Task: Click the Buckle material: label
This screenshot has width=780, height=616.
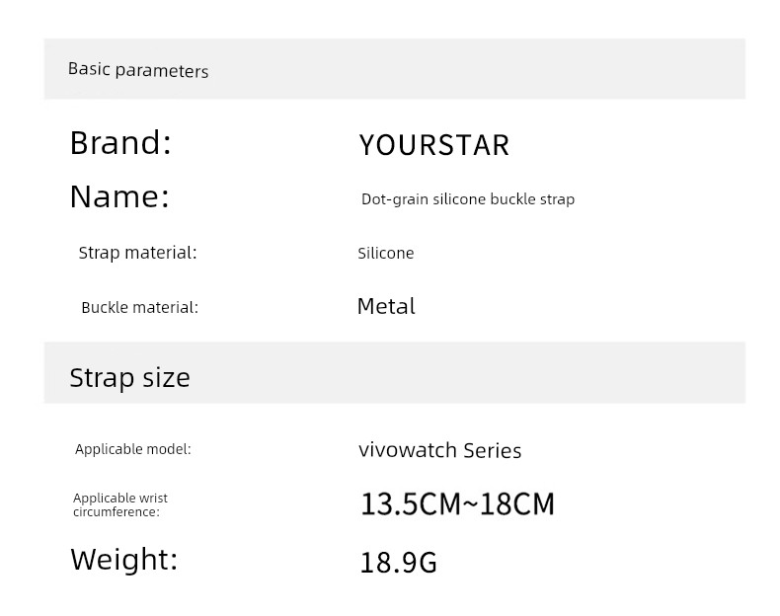Action: (140, 307)
